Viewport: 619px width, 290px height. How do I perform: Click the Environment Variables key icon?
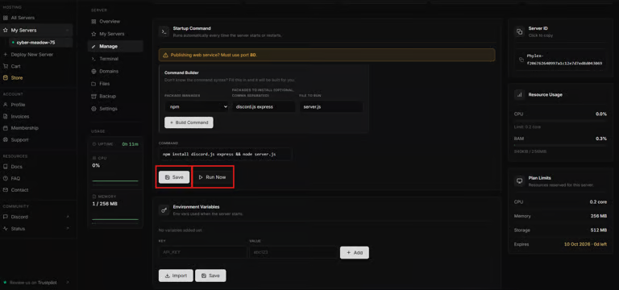164,210
